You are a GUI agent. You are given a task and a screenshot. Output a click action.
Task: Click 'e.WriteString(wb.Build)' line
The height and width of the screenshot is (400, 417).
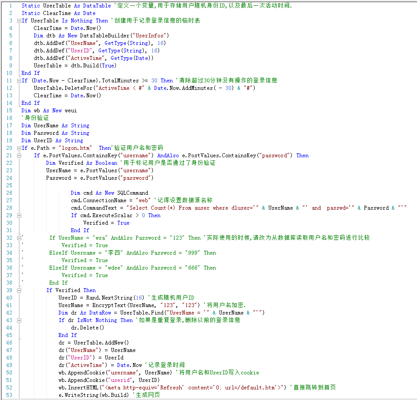(x=93, y=395)
